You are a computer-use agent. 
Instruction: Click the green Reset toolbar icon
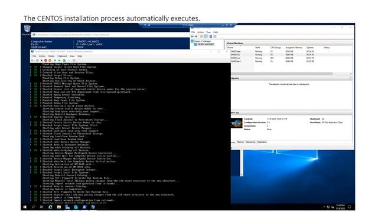click(59, 60)
